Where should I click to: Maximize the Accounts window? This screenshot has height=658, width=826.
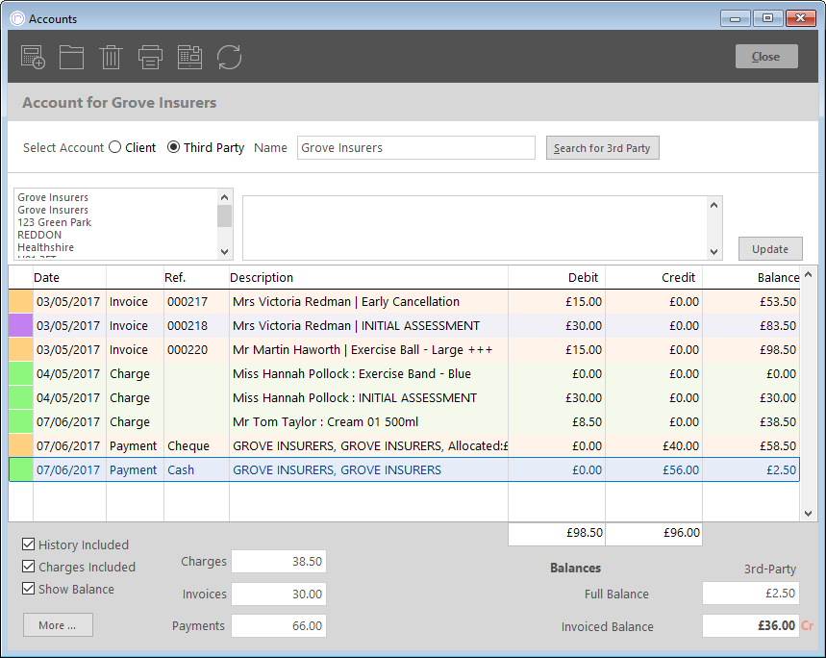click(767, 18)
